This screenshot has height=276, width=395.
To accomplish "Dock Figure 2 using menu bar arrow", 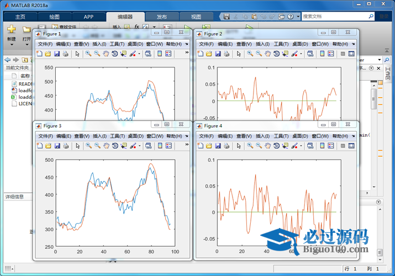I will pos(353,44).
